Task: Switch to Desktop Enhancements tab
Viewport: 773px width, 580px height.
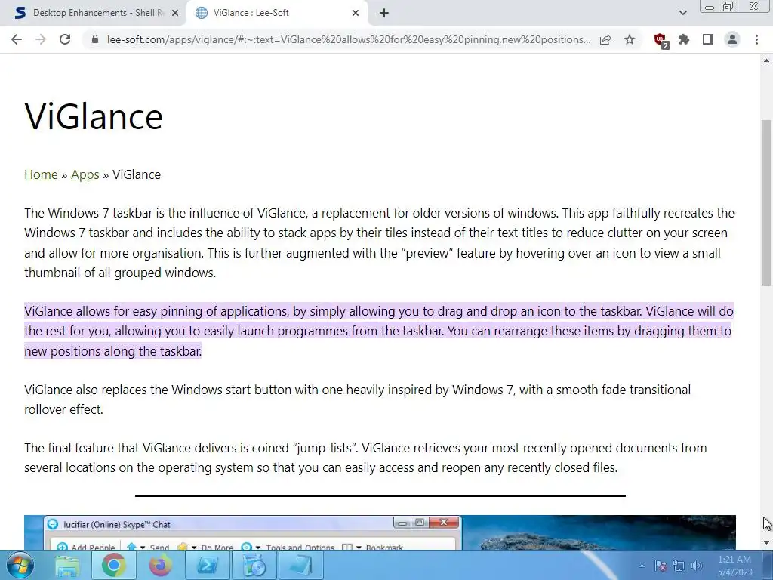Action: [x=93, y=13]
